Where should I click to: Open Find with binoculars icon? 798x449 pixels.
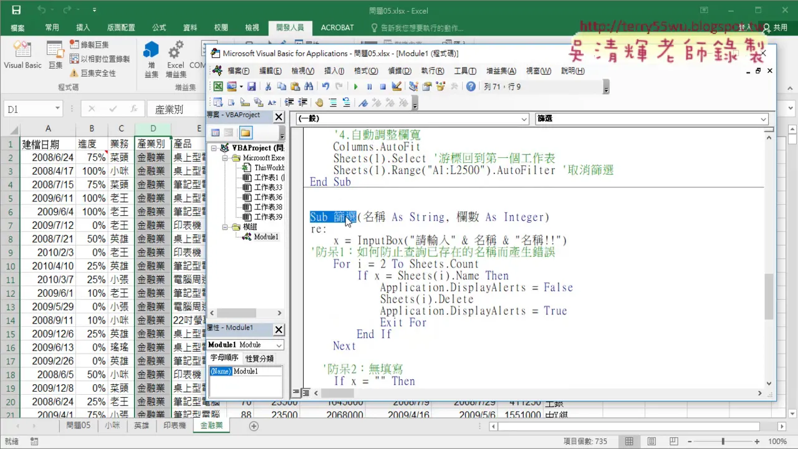tap(309, 87)
